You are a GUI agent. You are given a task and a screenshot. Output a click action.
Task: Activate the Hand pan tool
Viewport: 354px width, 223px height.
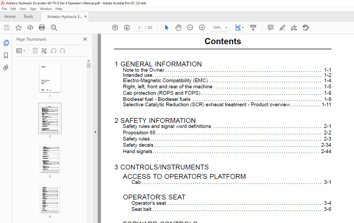coord(178,28)
